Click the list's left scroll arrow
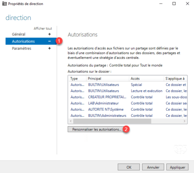The image size is (194, 173). (71, 121)
